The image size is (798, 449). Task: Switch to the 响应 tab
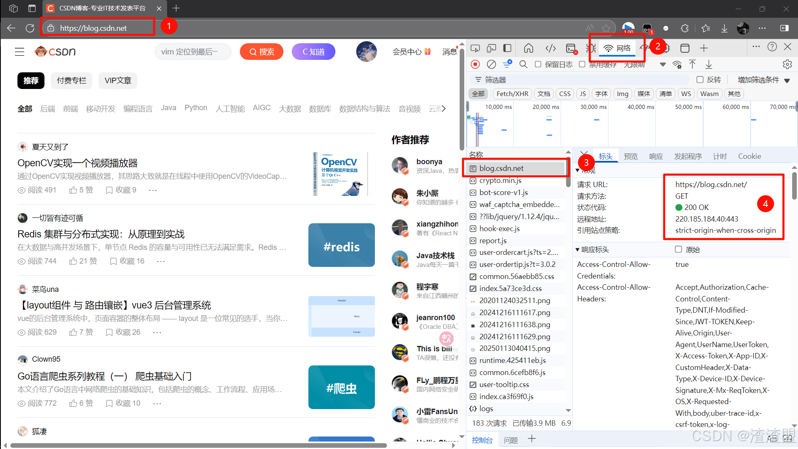coord(656,156)
